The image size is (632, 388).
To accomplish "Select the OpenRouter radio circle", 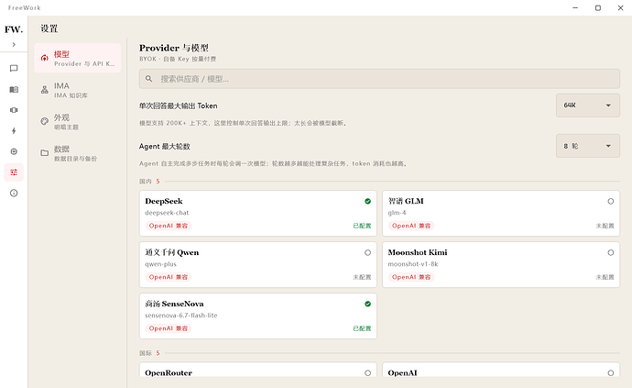I will point(367,372).
